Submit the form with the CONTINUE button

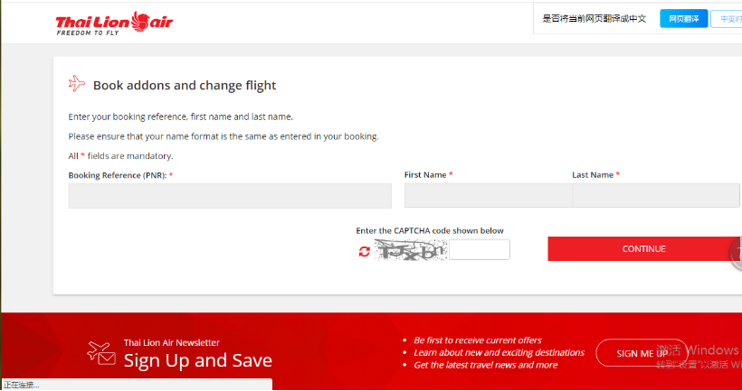pyautogui.click(x=644, y=249)
